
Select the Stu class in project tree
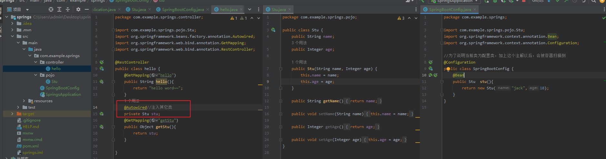[x=52, y=81]
